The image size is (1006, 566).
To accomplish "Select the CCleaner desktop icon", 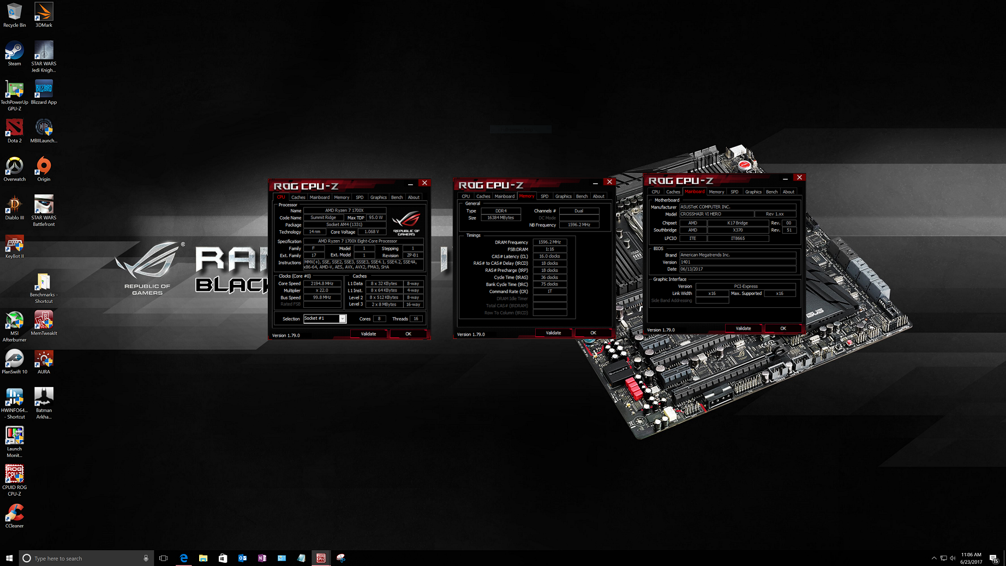I will [x=14, y=516].
